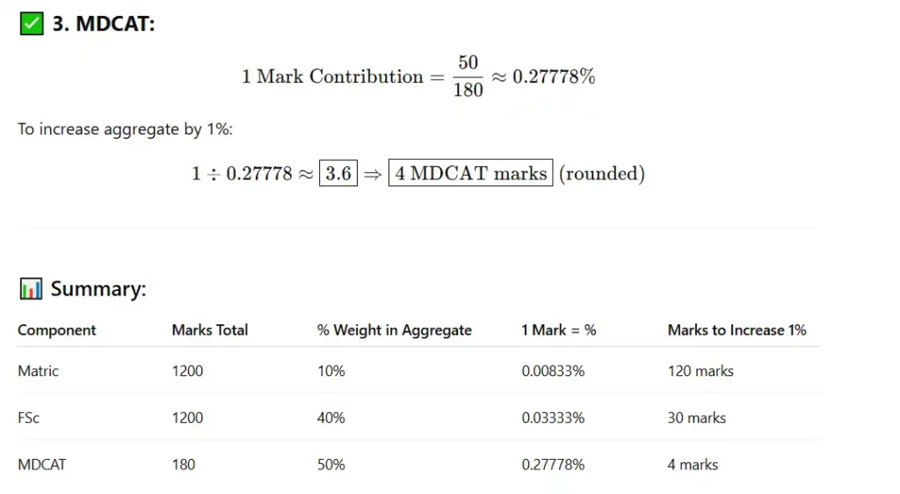Click the MDCAT row label in table

[x=42, y=465]
